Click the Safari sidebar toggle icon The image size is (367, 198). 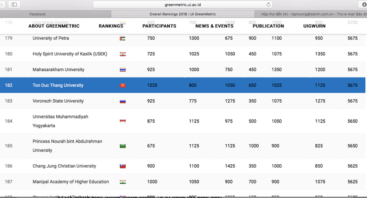(x=14, y=5)
